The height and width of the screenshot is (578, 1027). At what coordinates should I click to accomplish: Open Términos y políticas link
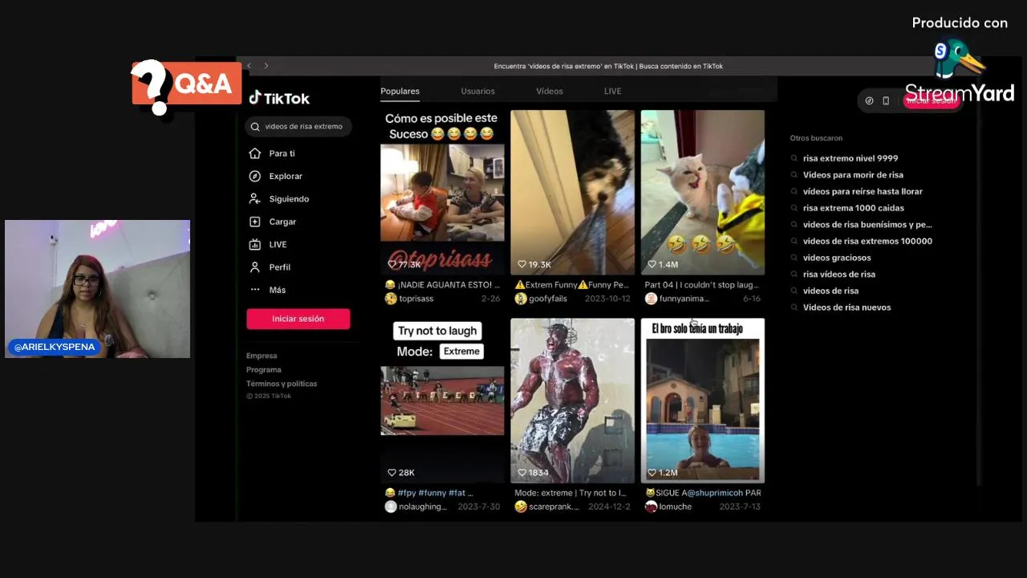tap(282, 384)
